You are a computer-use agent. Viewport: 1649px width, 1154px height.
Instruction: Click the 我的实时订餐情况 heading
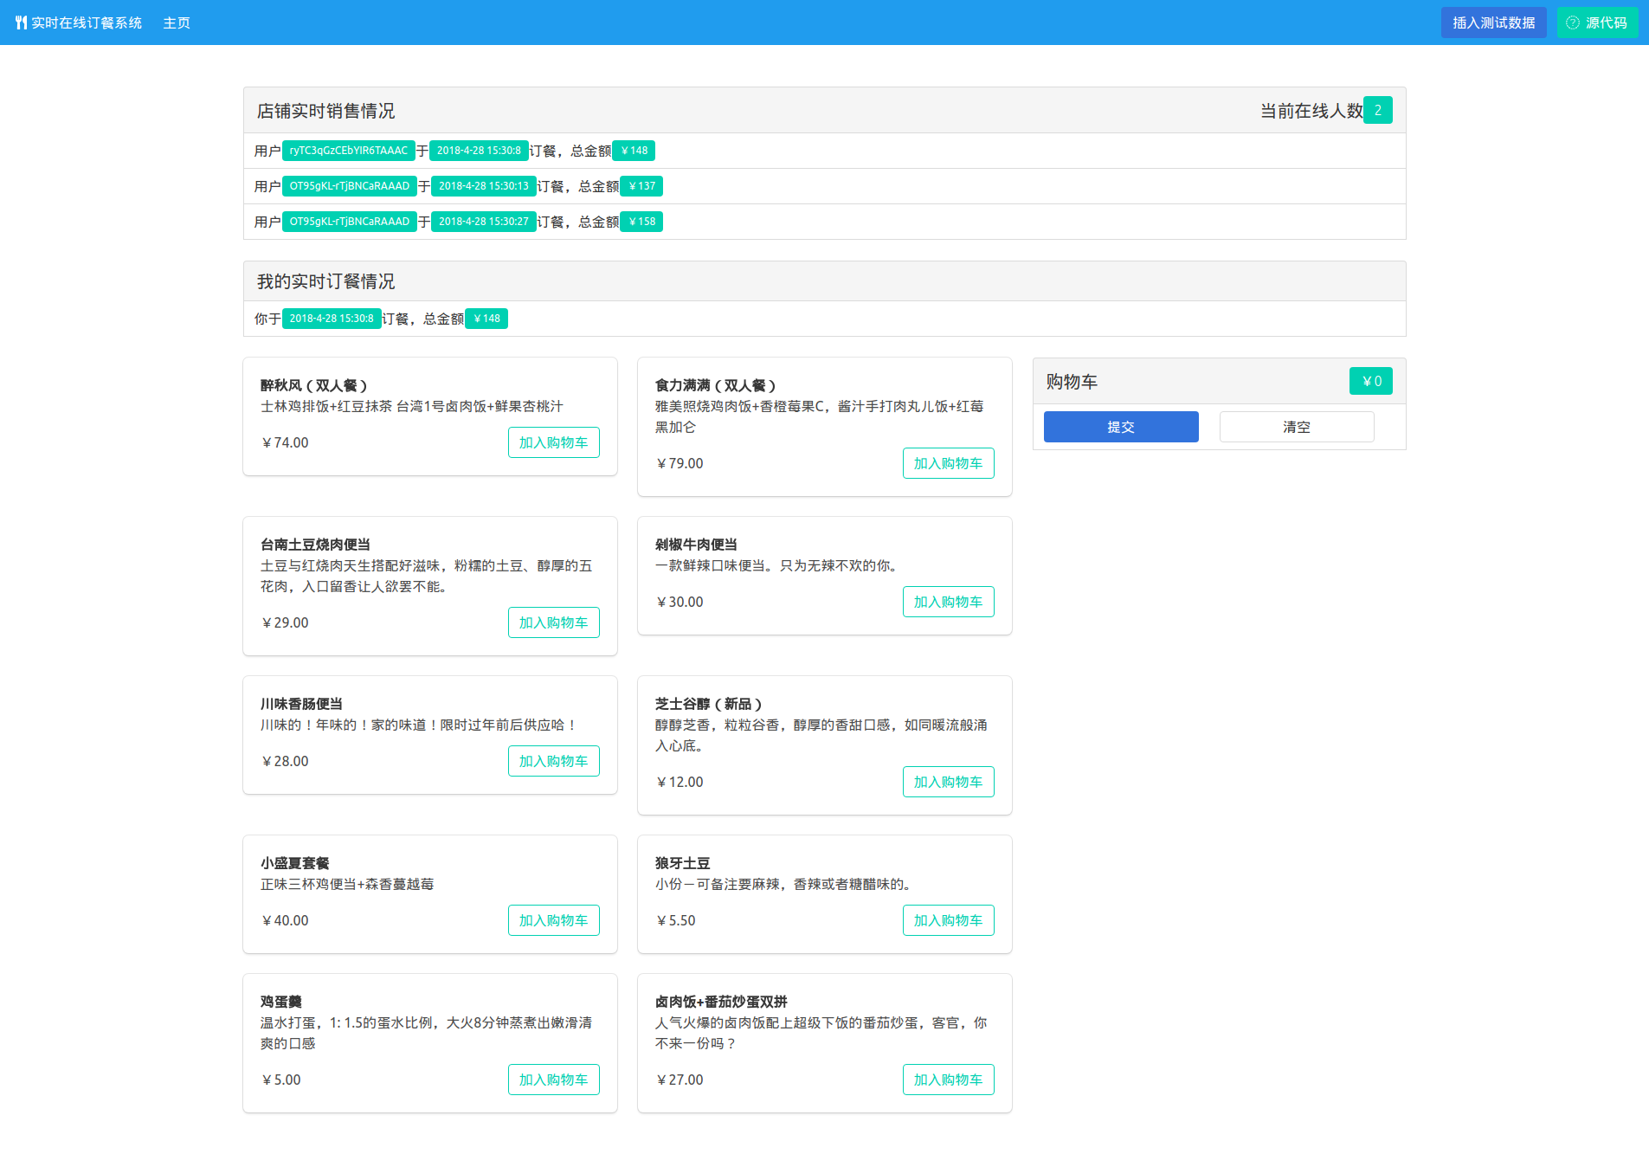[x=326, y=281]
